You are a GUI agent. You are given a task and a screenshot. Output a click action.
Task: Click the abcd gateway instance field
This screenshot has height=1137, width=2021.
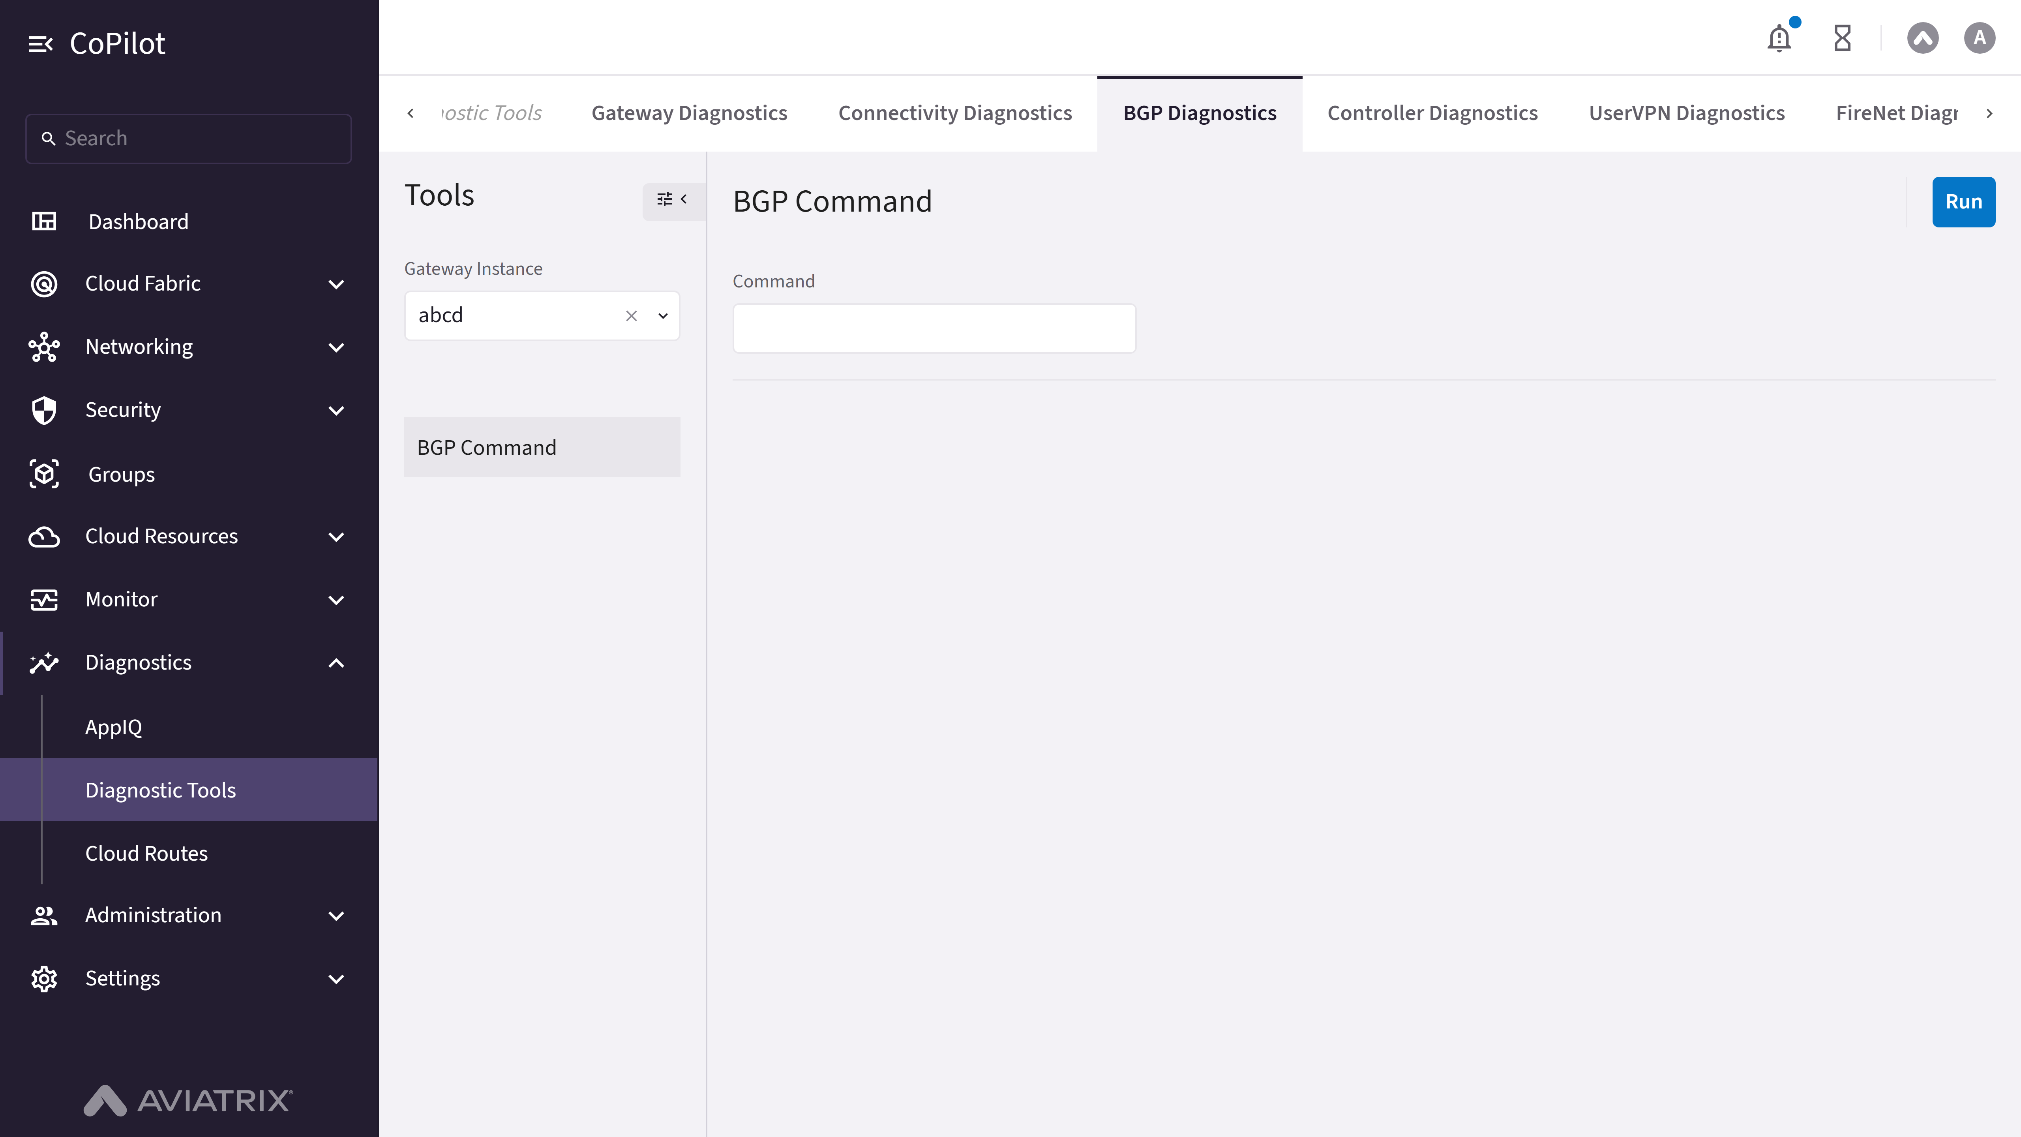tap(541, 315)
